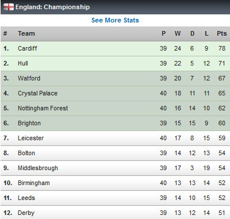Click the L losses column header
Image resolution: width=230 pixels, height=219 pixels.
pyautogui.click(x=206, y=33)
